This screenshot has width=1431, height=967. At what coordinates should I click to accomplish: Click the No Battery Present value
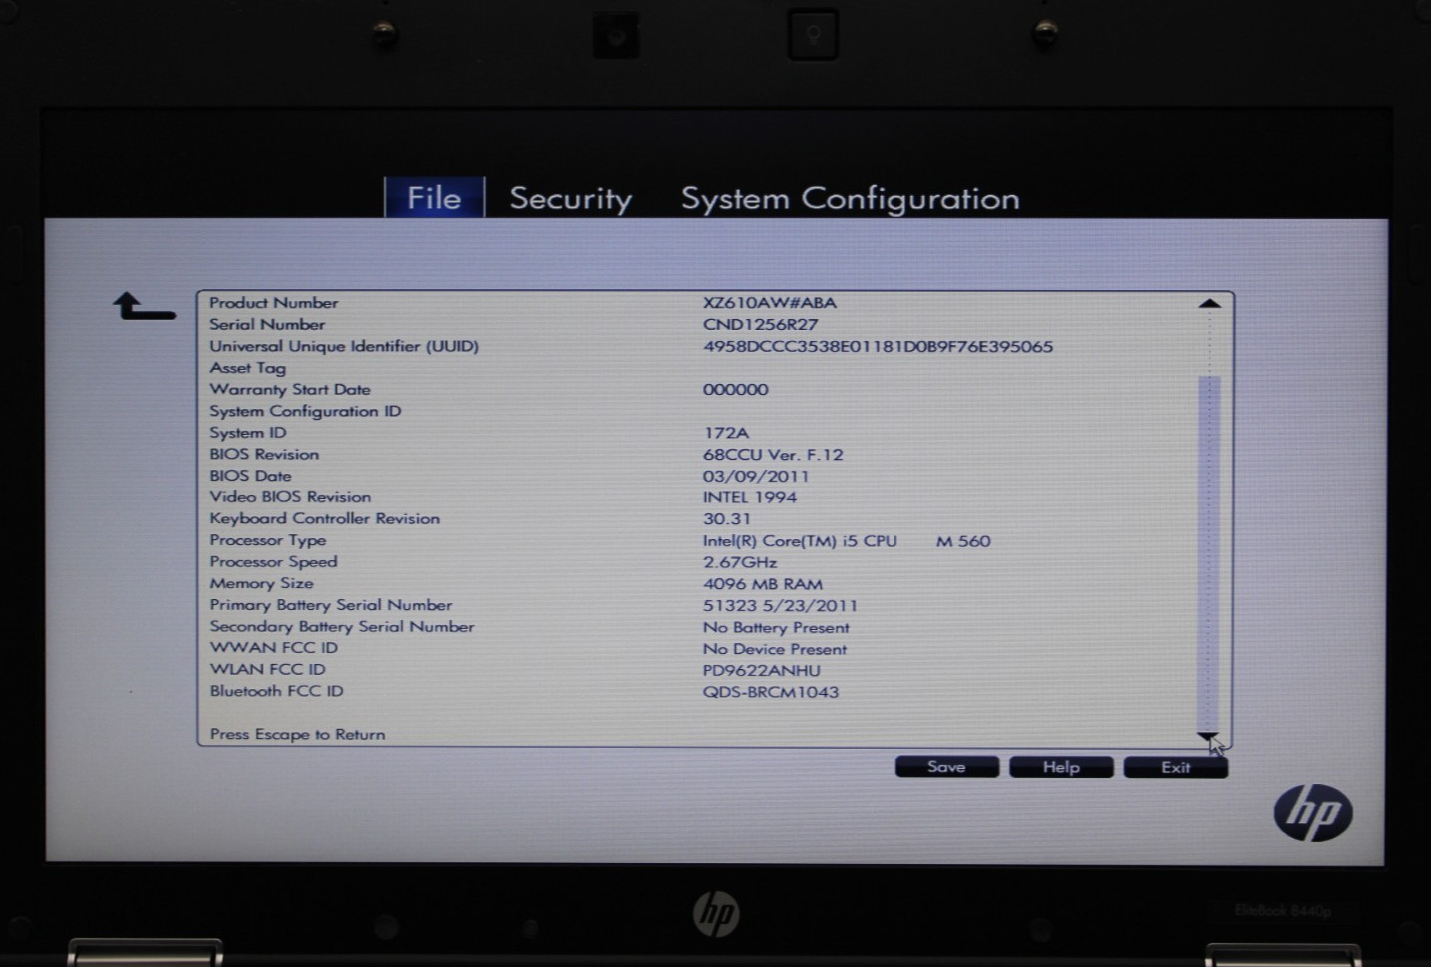776,628
